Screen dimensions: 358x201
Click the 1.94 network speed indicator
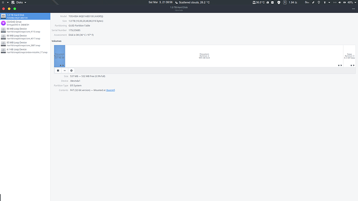point(293,3)
